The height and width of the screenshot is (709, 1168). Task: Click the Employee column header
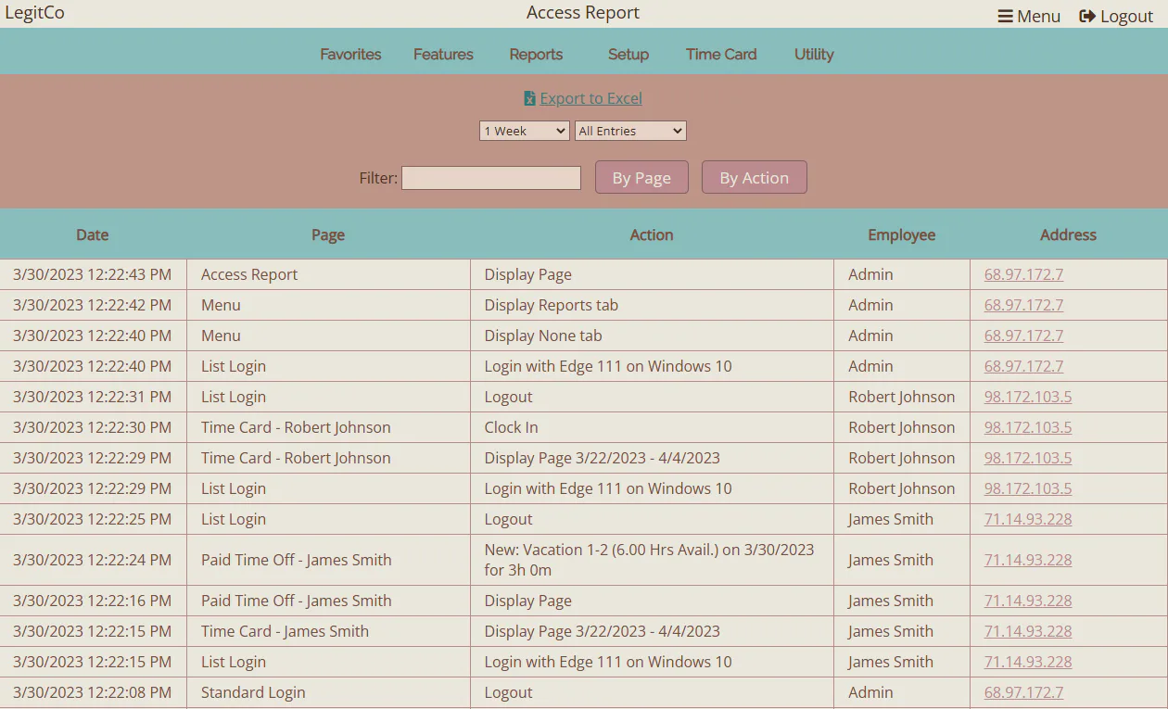pyautogui.click(x=902, y=234)
